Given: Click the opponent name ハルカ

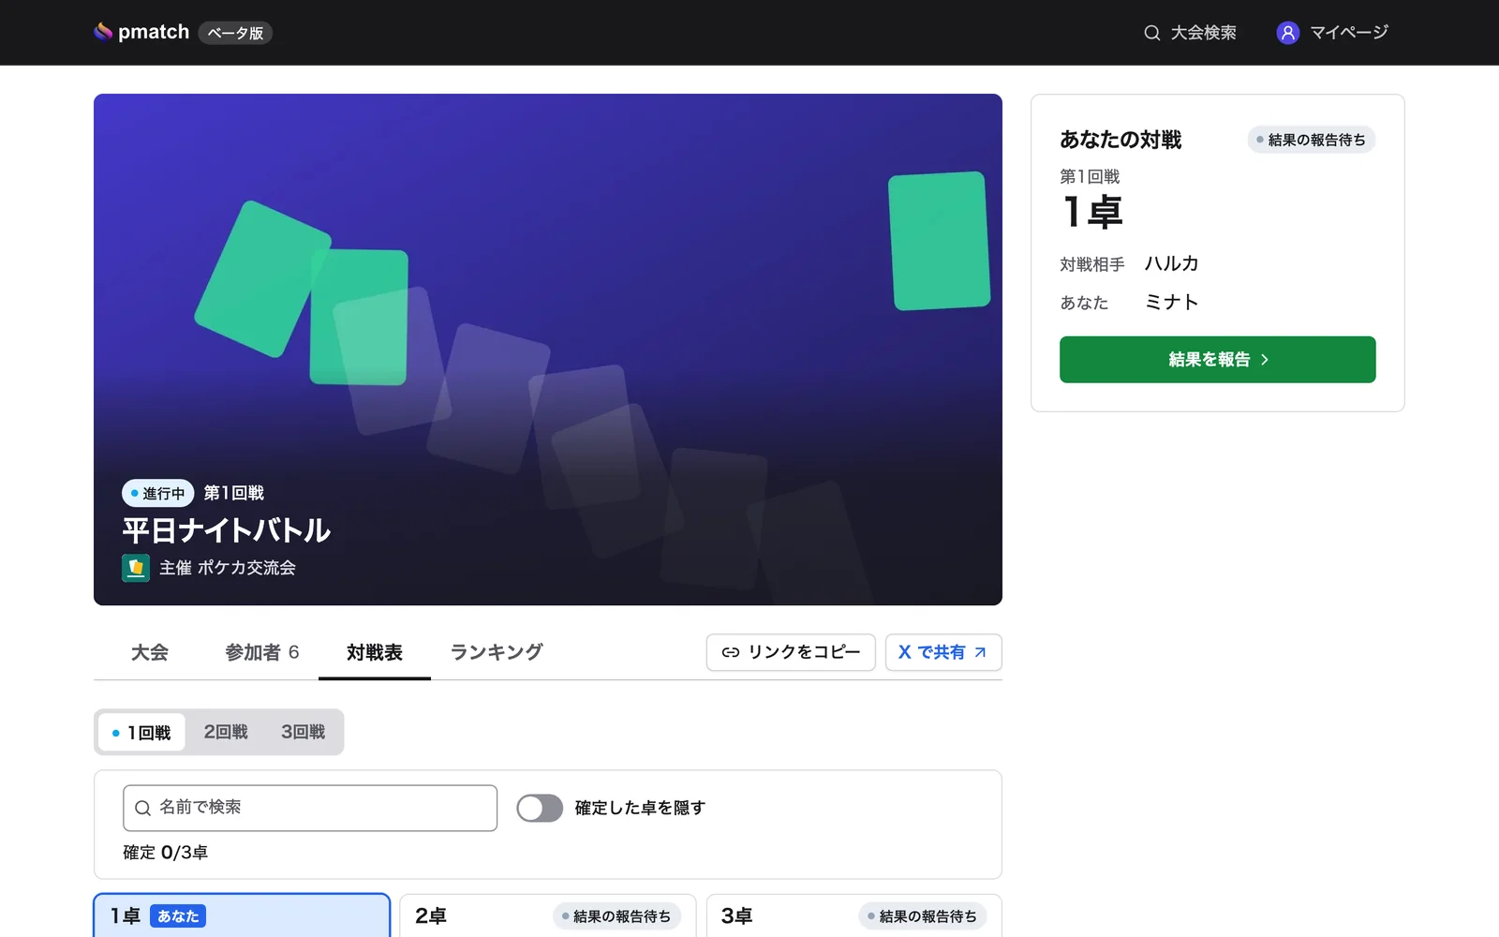Looking at the screenshot, I should coord(1171,263).
